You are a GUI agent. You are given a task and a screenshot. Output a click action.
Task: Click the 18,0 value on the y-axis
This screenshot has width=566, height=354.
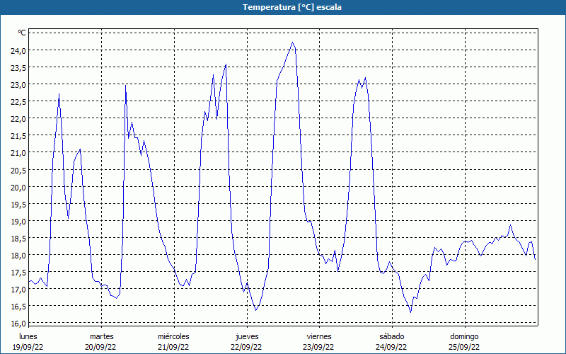(x=18, y=255)
